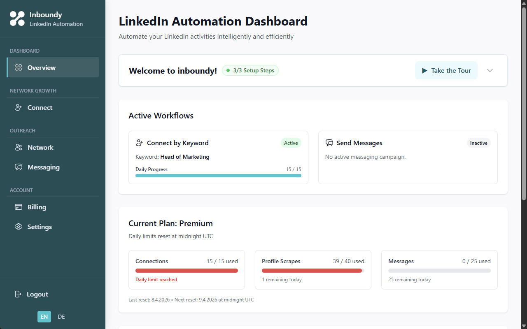Click the "Active Workflows" heading
This screenshot has width=527, height=329.
[x=161, y=116]
